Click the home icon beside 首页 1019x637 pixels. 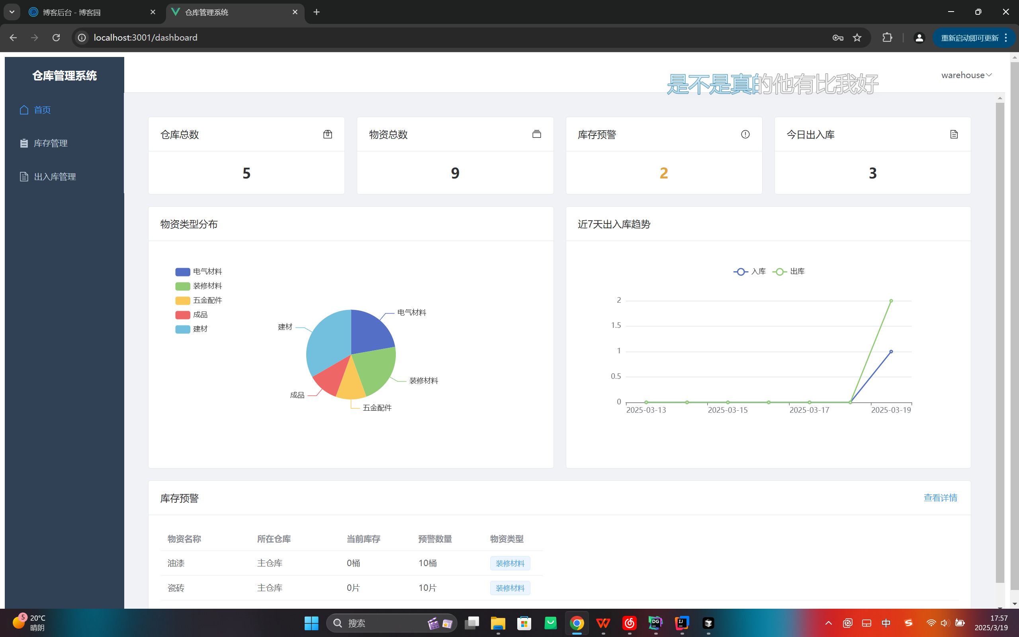(x=24, y=110)
